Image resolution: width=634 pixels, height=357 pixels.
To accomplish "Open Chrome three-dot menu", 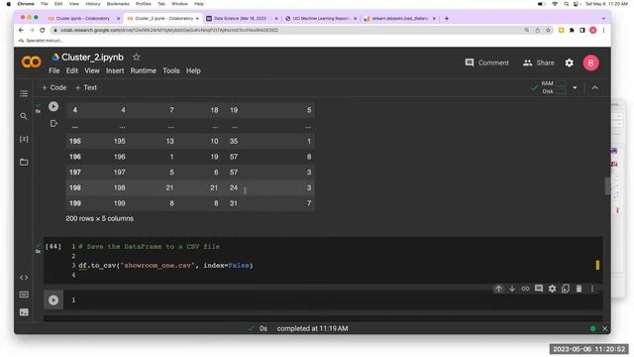I will [603, 30].
